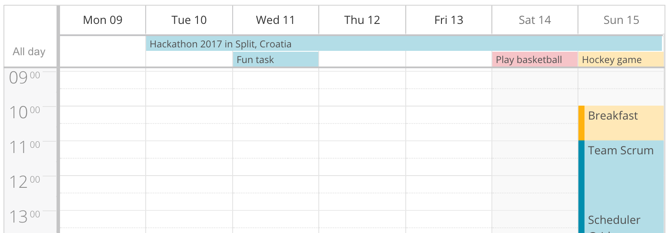The height and width of the screenshot is (233, 668).
Task: Select the Thu 12 column header
Action: click(362, 20)
